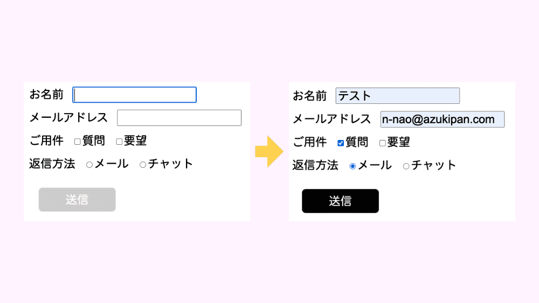Choose チャット radio in the filled-in form
The image size is (539, 303).
click(x=406, y=166)
